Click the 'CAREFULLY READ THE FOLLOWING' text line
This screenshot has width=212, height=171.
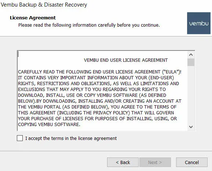100,72
